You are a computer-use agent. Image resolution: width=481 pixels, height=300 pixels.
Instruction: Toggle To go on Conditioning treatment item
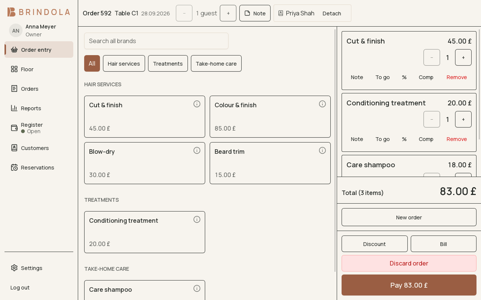click(383, 139)
